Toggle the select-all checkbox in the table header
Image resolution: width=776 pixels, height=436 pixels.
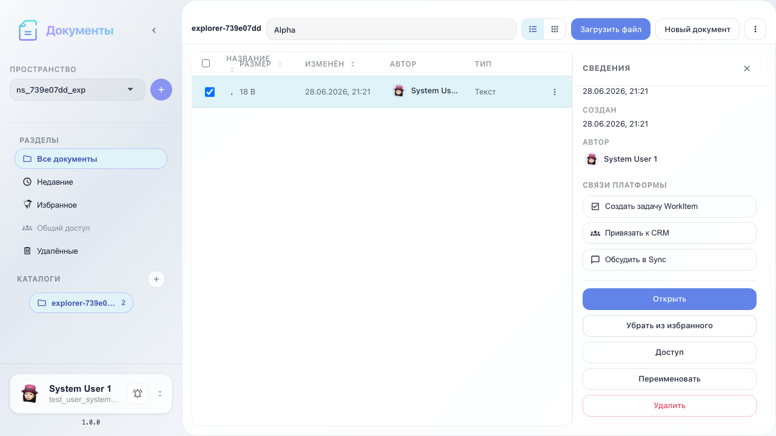[x=206, y=64]
